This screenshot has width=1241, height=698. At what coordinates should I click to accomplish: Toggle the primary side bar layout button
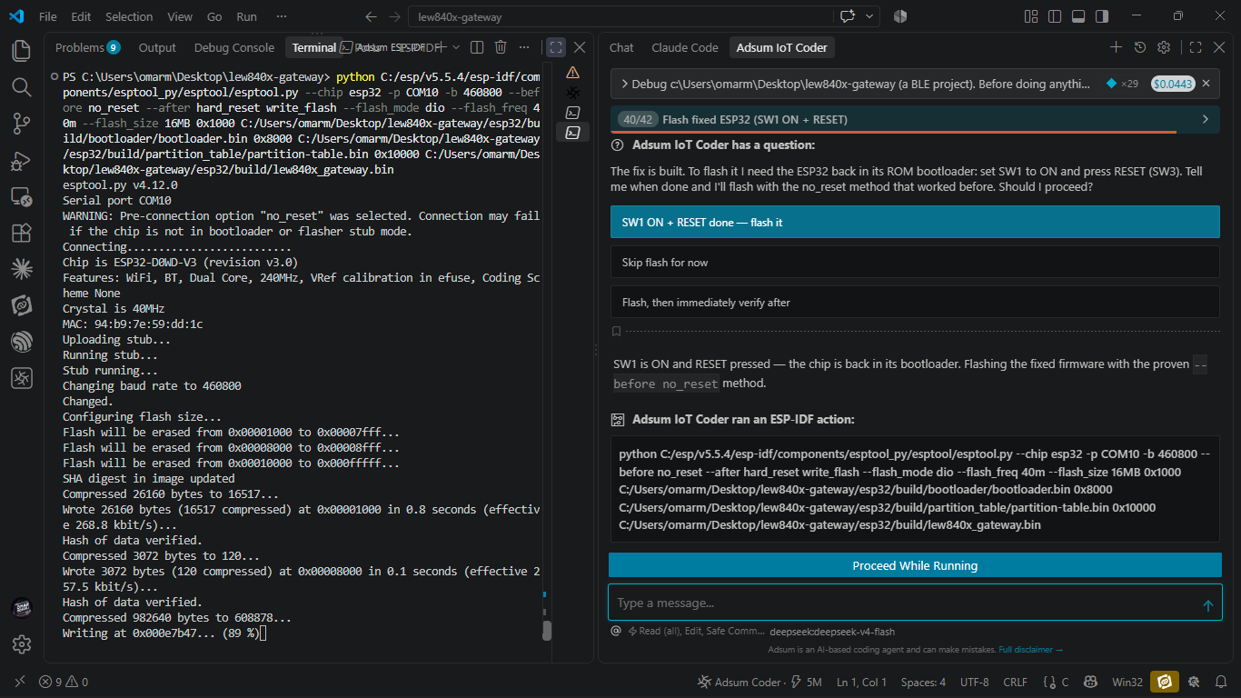(x=1055, y=16)
